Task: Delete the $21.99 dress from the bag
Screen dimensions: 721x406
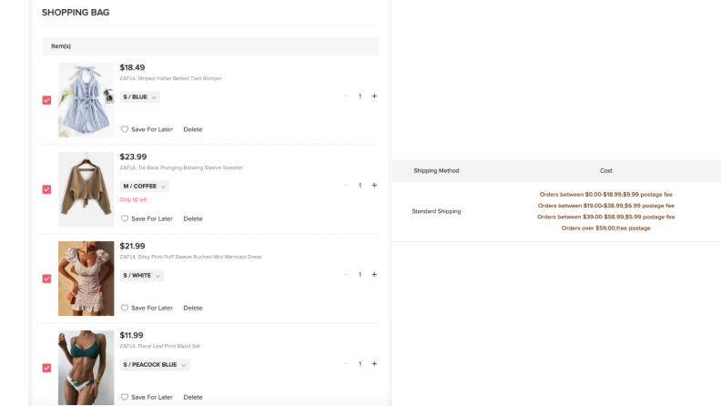Action: (x=193, y=308)
